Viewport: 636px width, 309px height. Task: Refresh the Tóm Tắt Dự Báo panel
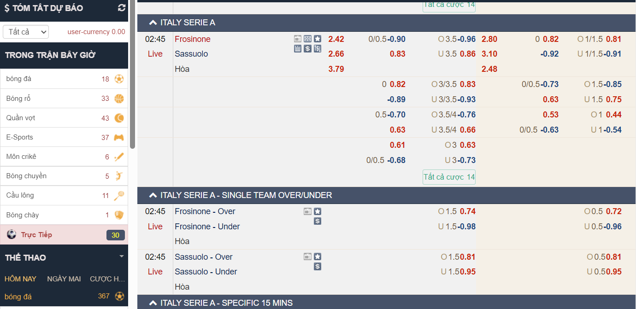coord(122,7)
